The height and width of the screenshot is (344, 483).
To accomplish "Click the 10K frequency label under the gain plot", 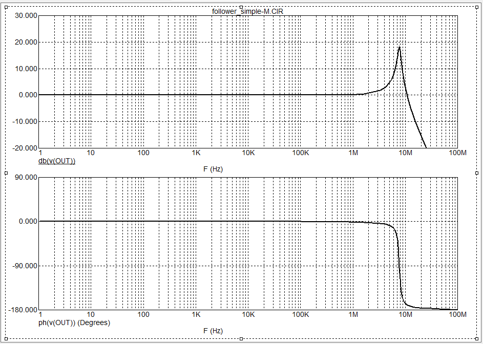I will coord(248,153).
